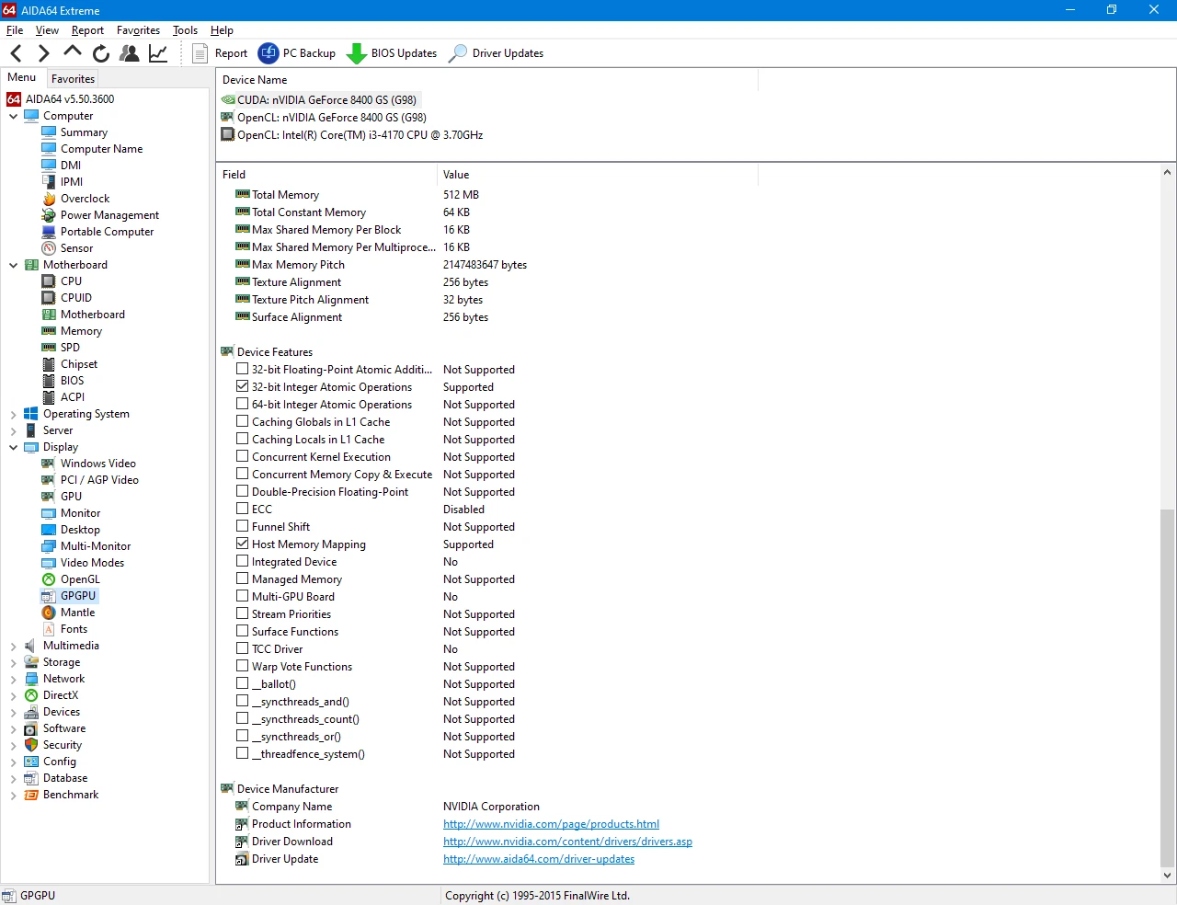The height and width of the screenshot is (905, 1177).
Task: Collapse the Display tree node
Action: (14, 447)
